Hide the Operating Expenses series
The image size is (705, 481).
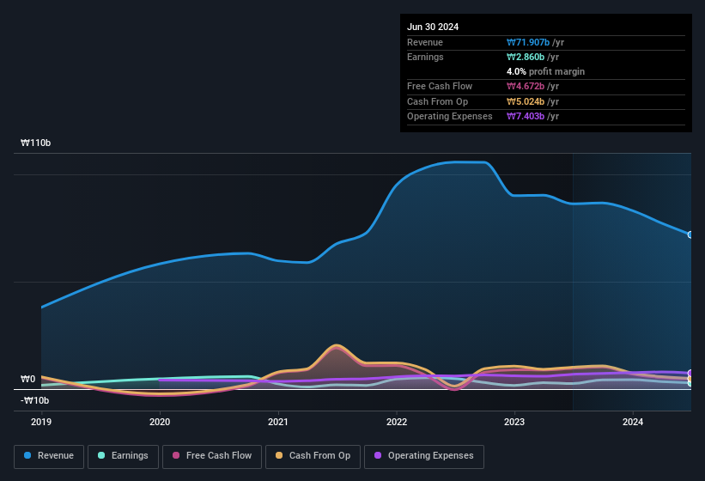click(424, 456)
